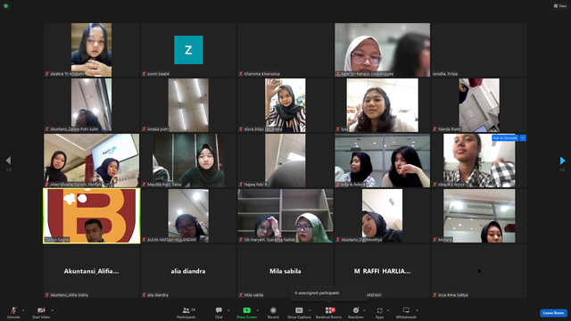Open the Reactions menu
This screenshot has height=321, width=571.
pos(356,312)
